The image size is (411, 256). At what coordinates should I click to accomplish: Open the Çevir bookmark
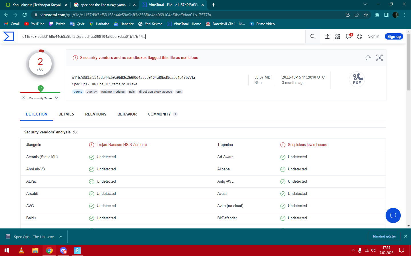tap(77, 24)
